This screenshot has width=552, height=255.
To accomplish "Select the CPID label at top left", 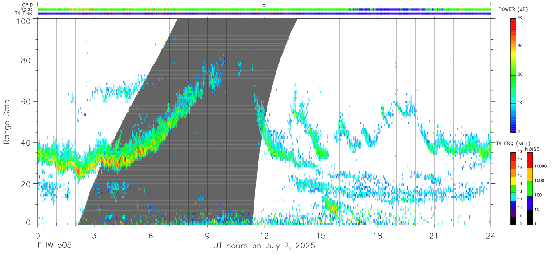I will click(x=27, y=5).
